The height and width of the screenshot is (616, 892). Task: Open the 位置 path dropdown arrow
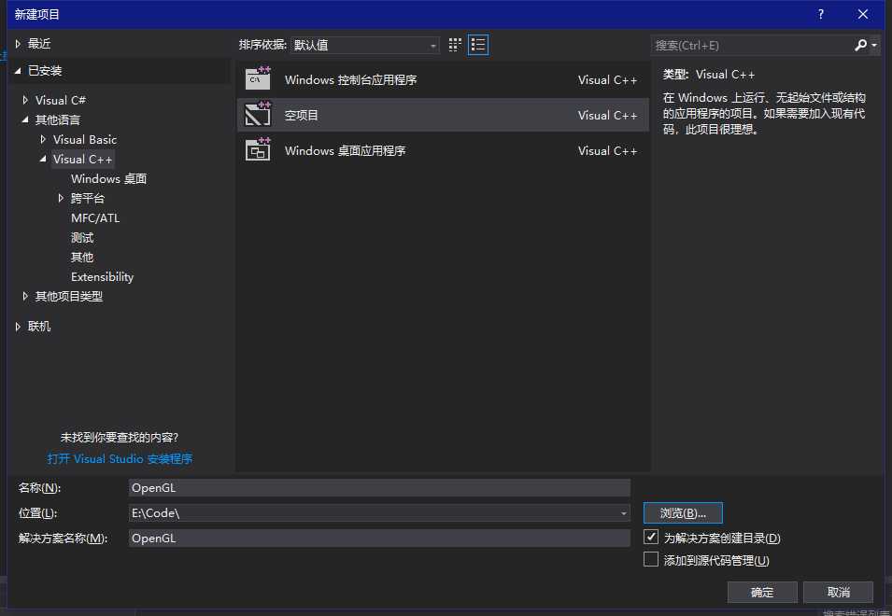[624, 513]
